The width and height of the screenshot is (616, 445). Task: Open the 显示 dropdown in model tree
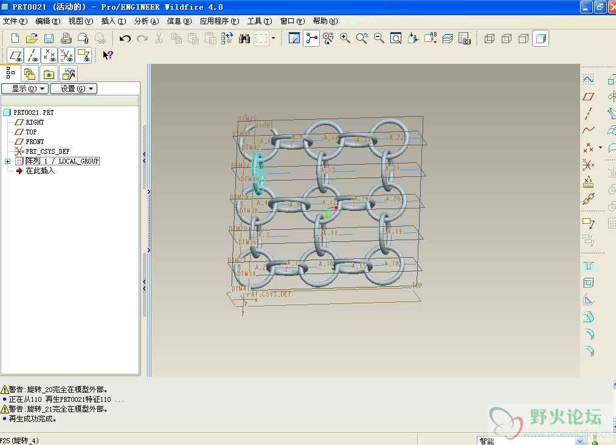pos(25,89)
